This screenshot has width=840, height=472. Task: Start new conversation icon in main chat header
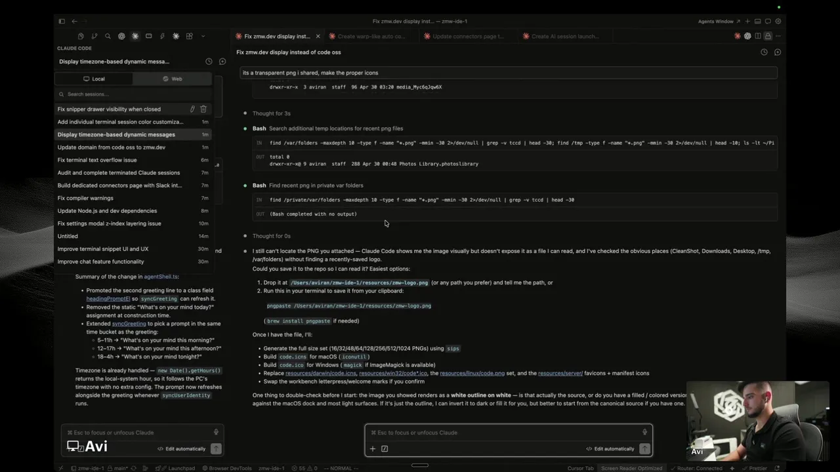click(x=778, y=52)
